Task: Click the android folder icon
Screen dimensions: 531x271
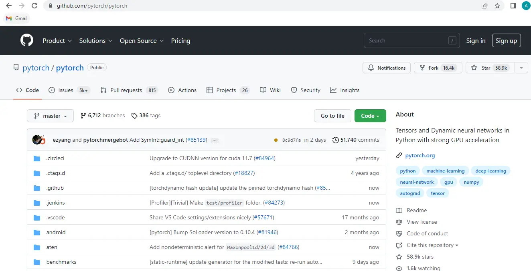Action: (x=37, y=233)
